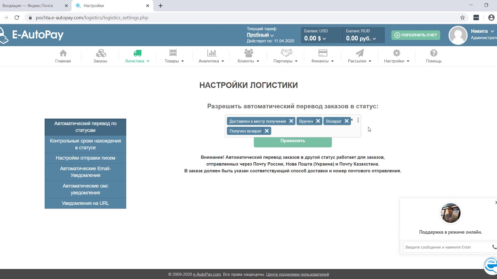The height and width of the screenshot is (279, 497).
Task: Click the Партнеры handshake icon
Action: pyautogui.click(x=286, y=53)
